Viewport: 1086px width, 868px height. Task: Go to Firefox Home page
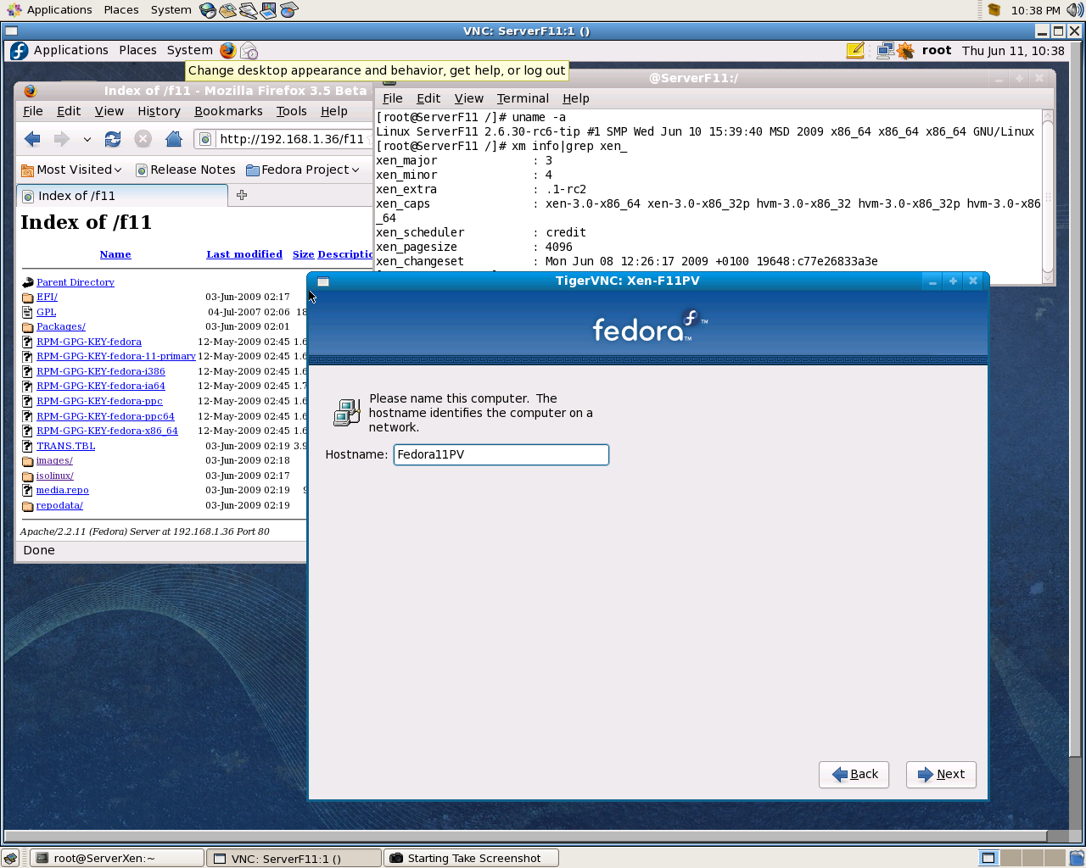[173, 139]
